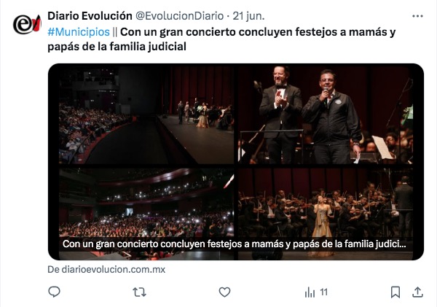Image resolution: width=437 pixels, height=307 pixels.
Task: Click the headline overlay caption on the card
Action: click(234, 244)
